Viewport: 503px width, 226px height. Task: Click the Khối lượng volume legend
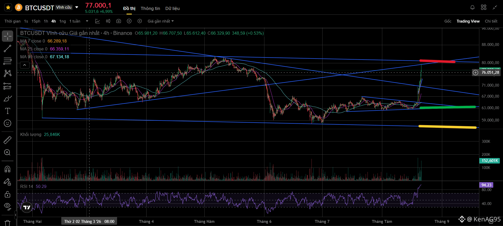tap(40, 135)
